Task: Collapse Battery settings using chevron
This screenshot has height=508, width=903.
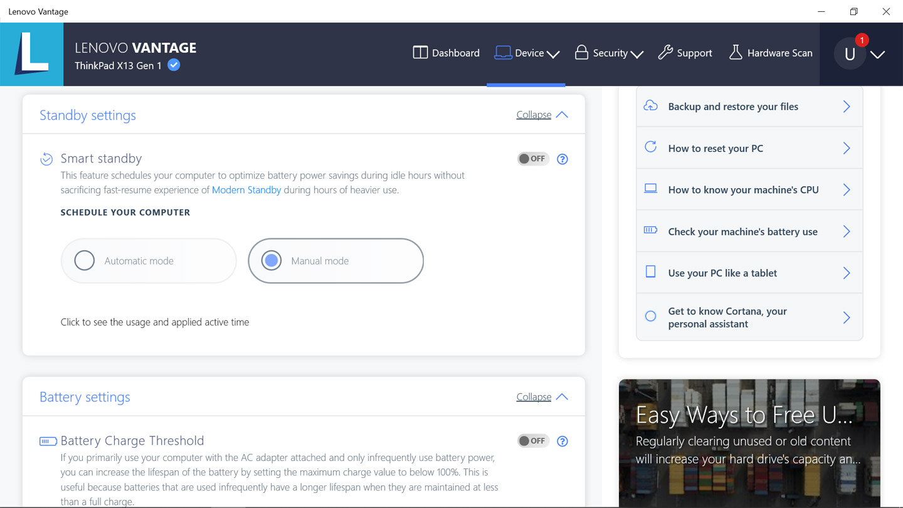Action: [x=562, y=397]
